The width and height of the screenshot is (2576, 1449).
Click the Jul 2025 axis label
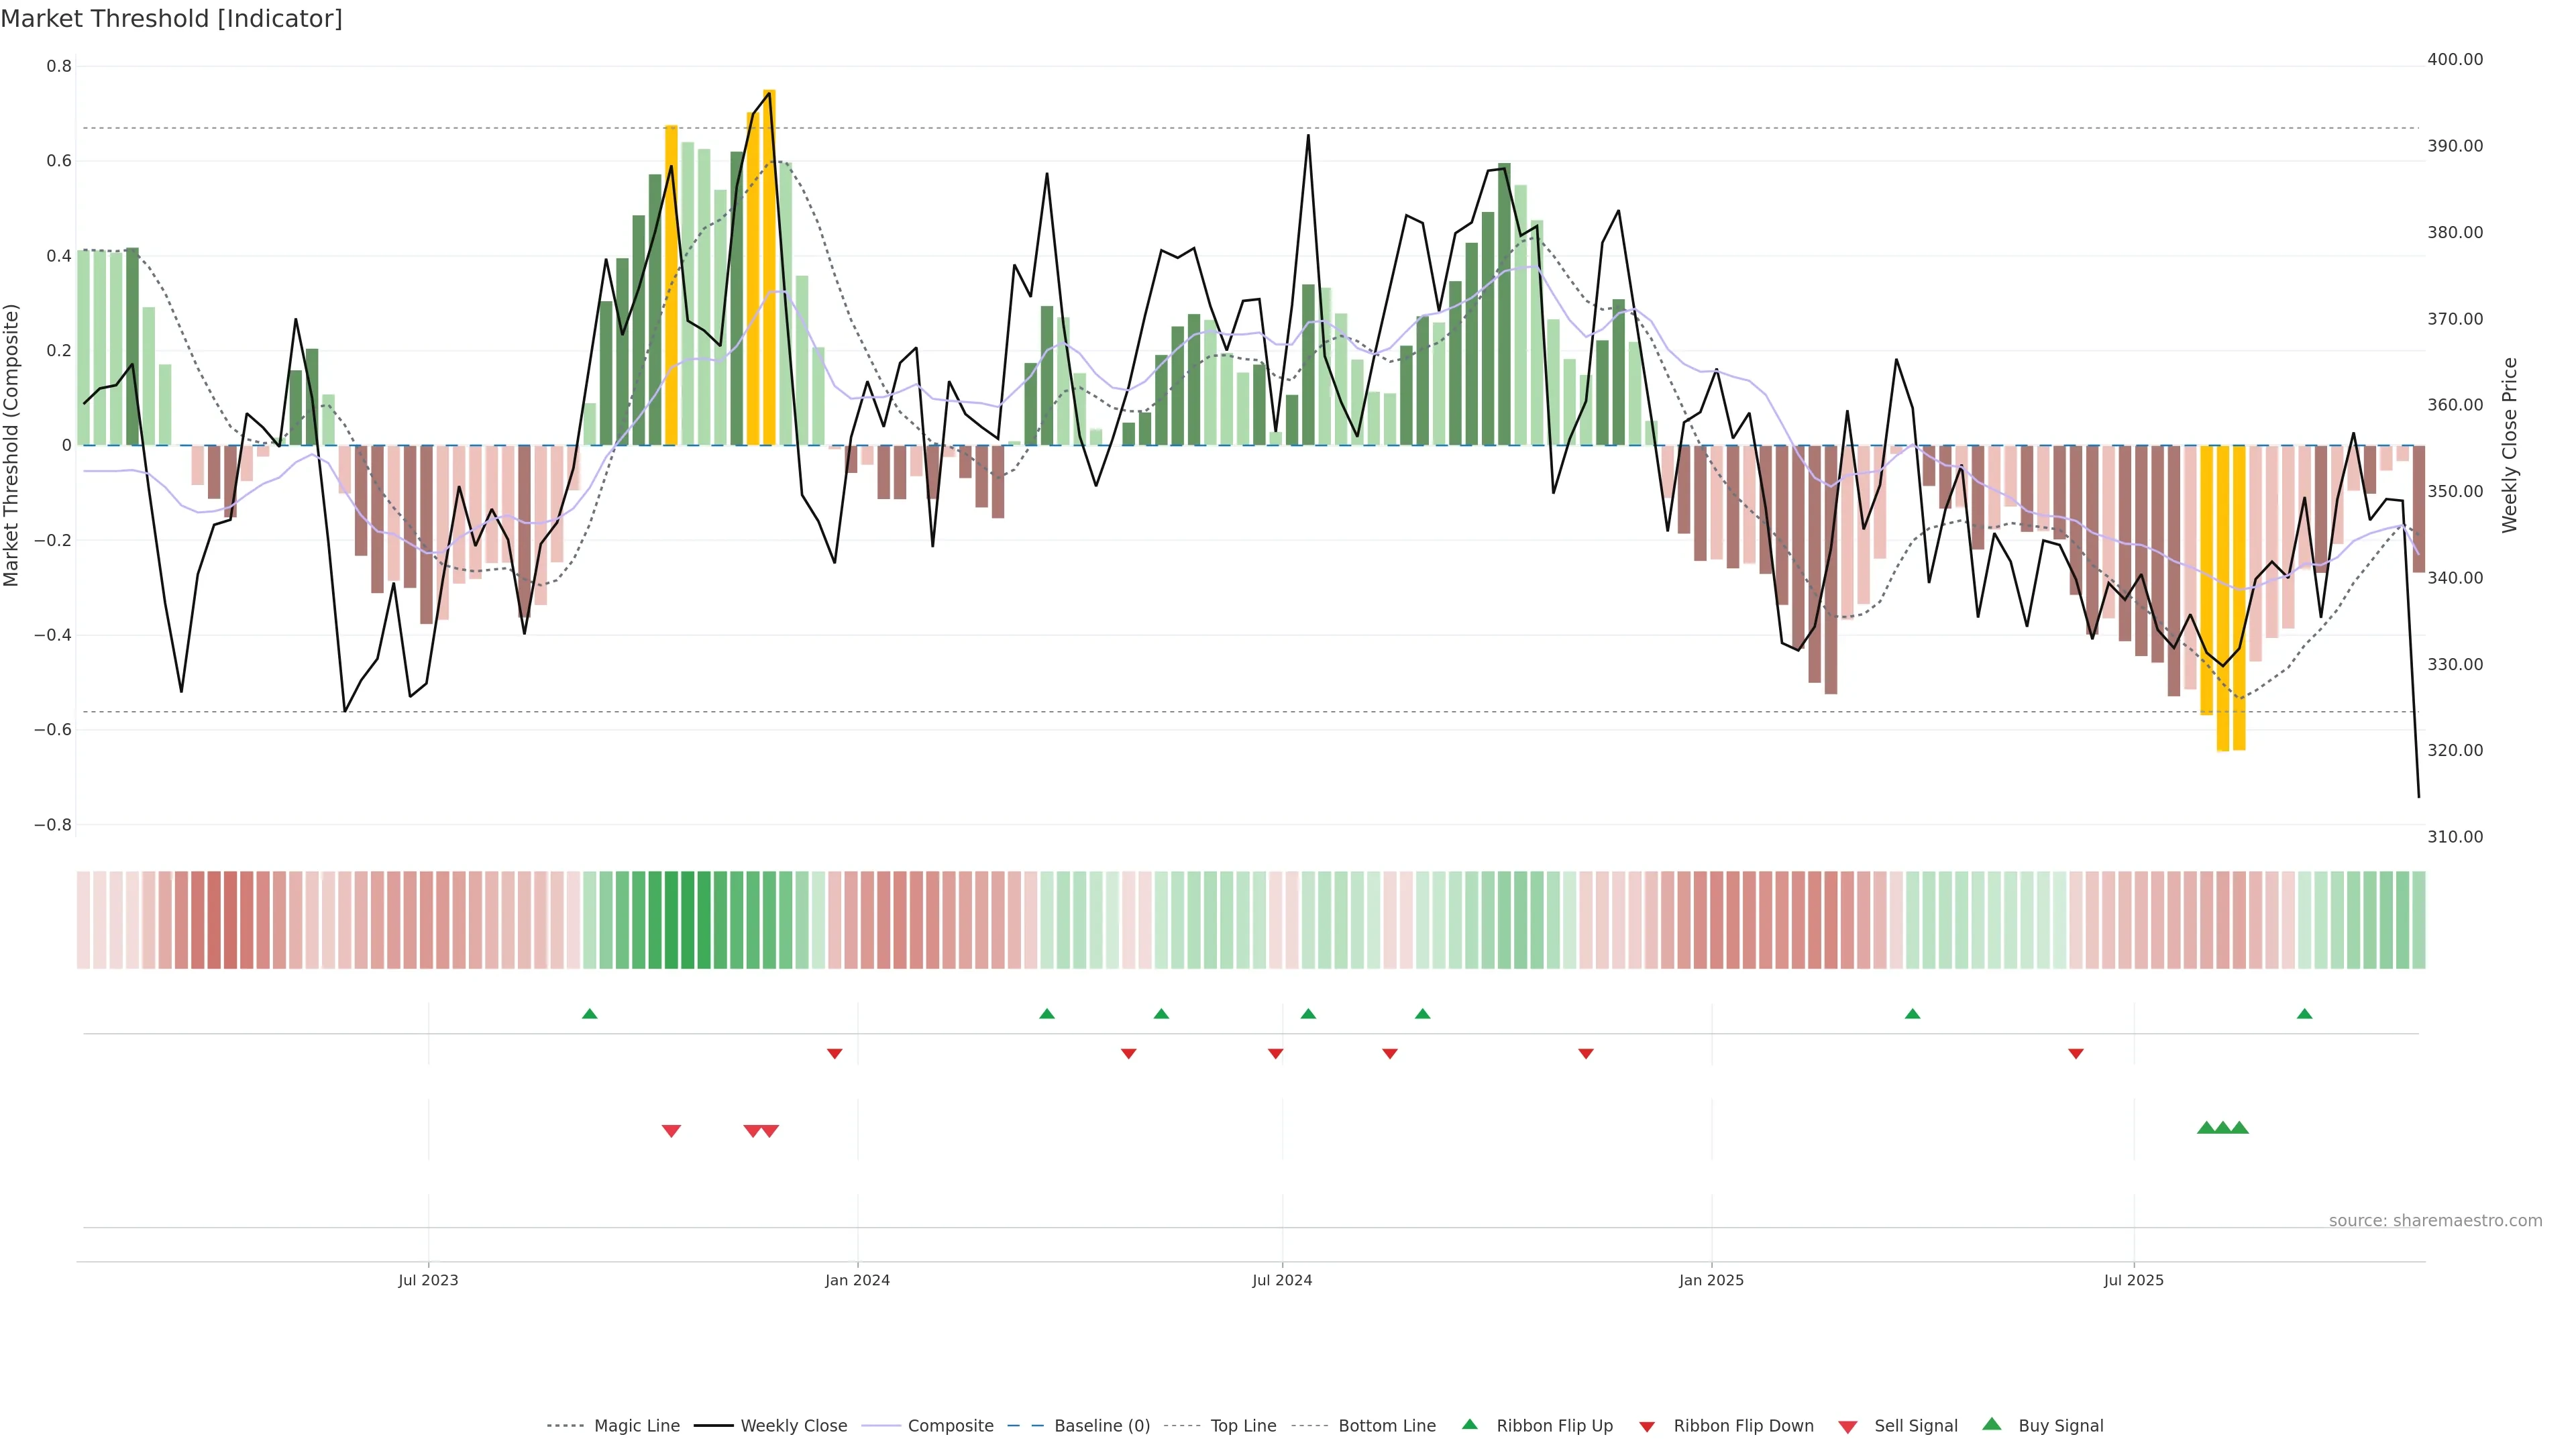2133,1280
